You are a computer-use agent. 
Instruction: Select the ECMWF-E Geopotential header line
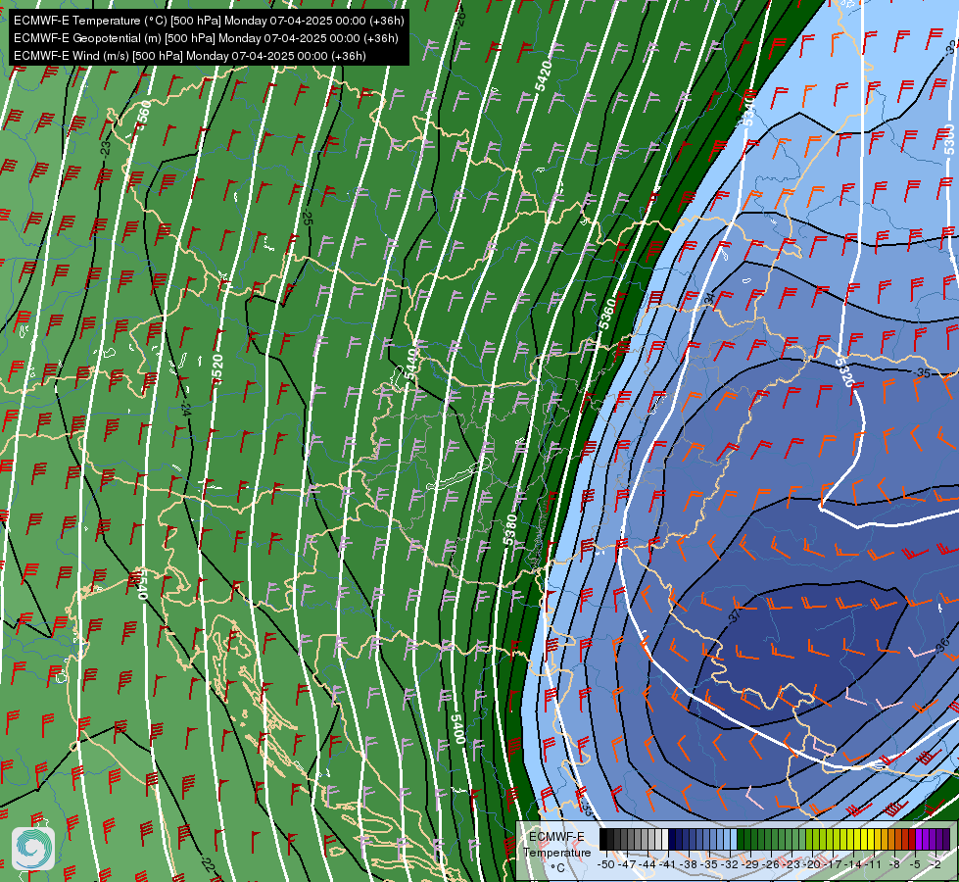[206, 38]
